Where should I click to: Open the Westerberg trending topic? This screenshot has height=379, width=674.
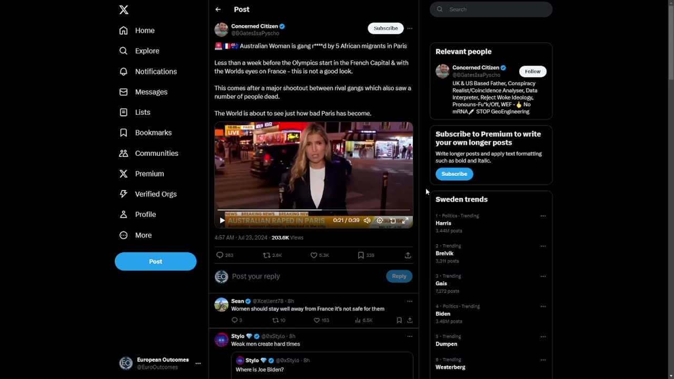click(x=450, y=367)
